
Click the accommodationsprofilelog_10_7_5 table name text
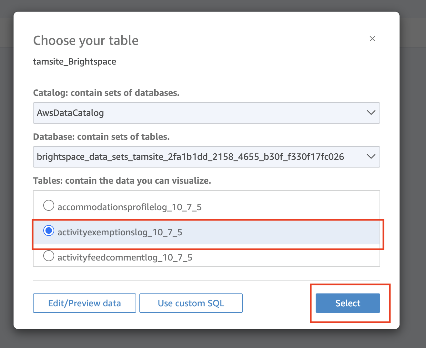tap(129, 207)
